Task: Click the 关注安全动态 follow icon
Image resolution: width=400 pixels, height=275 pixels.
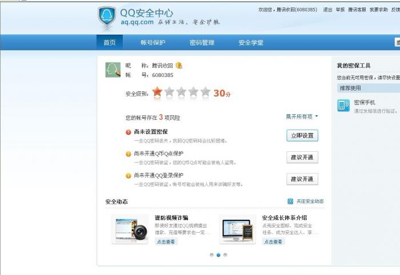Action: 290,201
